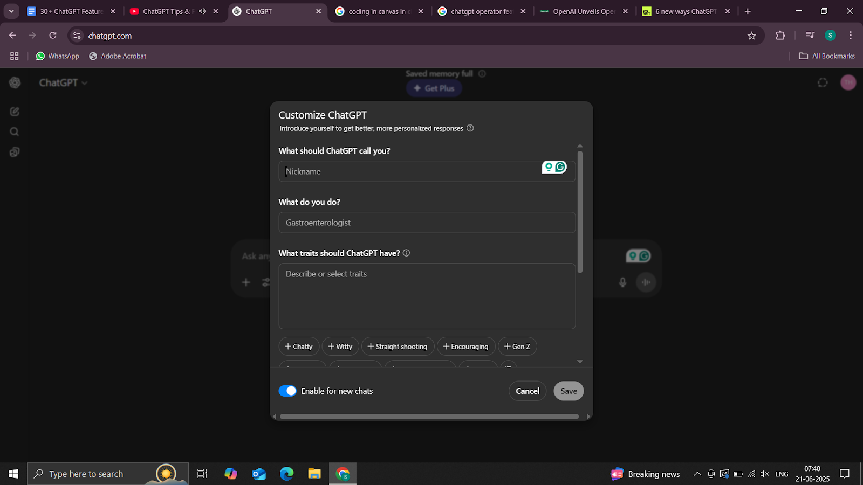Open the Chrome three-dot menu
Image resolution: width=863 pixels, height=485 pixels.
pos(851,36)
